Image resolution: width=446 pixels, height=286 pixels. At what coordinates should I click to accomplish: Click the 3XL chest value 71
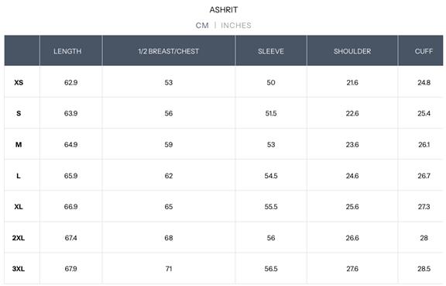[x=169, y=269]
